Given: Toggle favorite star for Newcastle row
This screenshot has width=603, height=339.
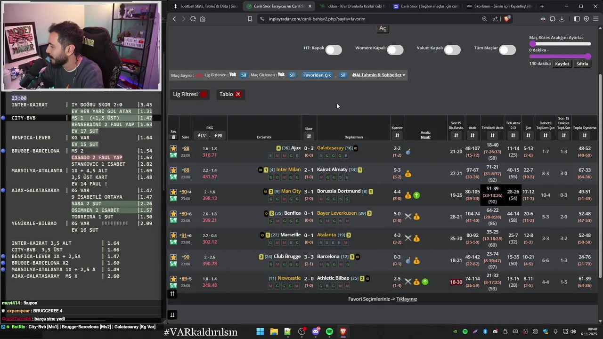Looking at the screenshot, I should pyautogui.click(x=173, y=279).
